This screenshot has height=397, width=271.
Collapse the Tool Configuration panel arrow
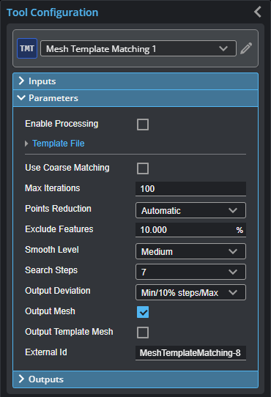point(258,12)
